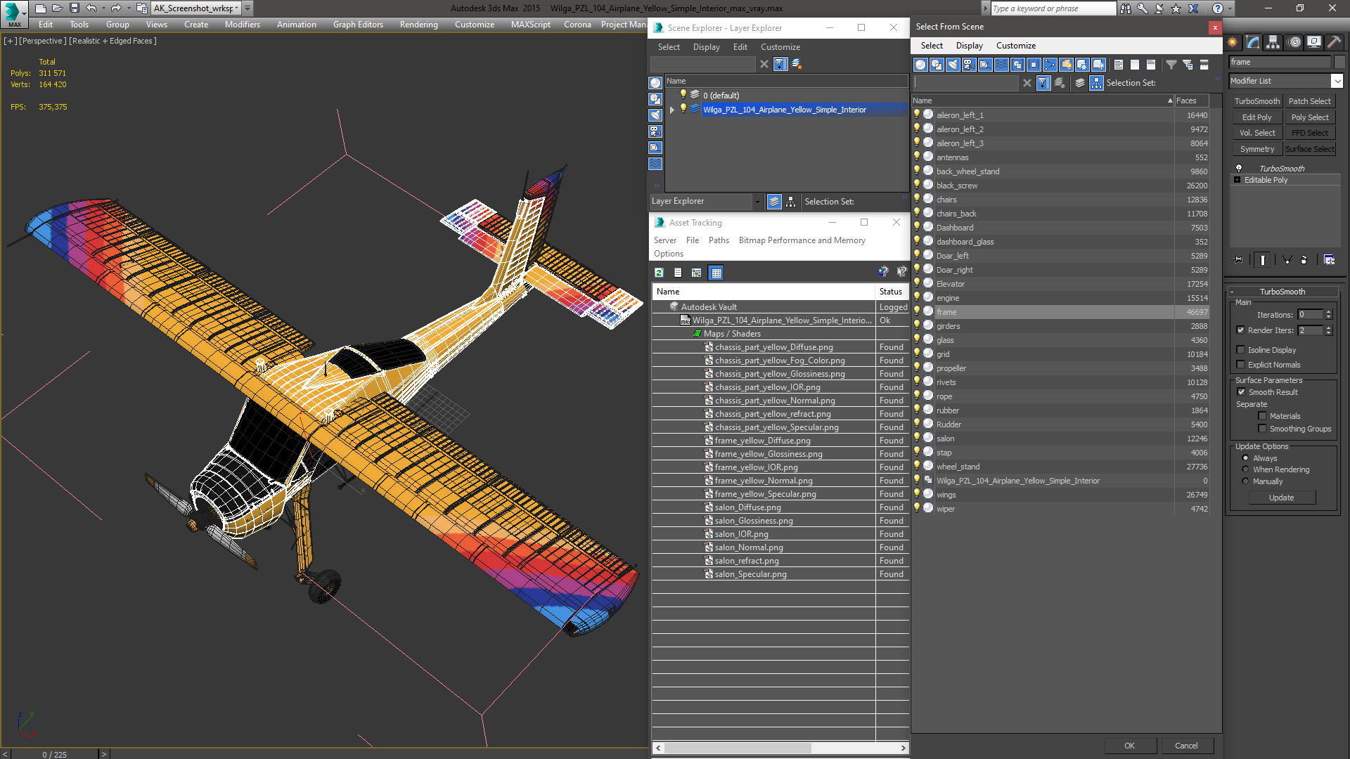Click Sort by Hierarchy icon in Select From Scene
The height and width of the screenshot is (759, 1350).
pos(1096,83)
